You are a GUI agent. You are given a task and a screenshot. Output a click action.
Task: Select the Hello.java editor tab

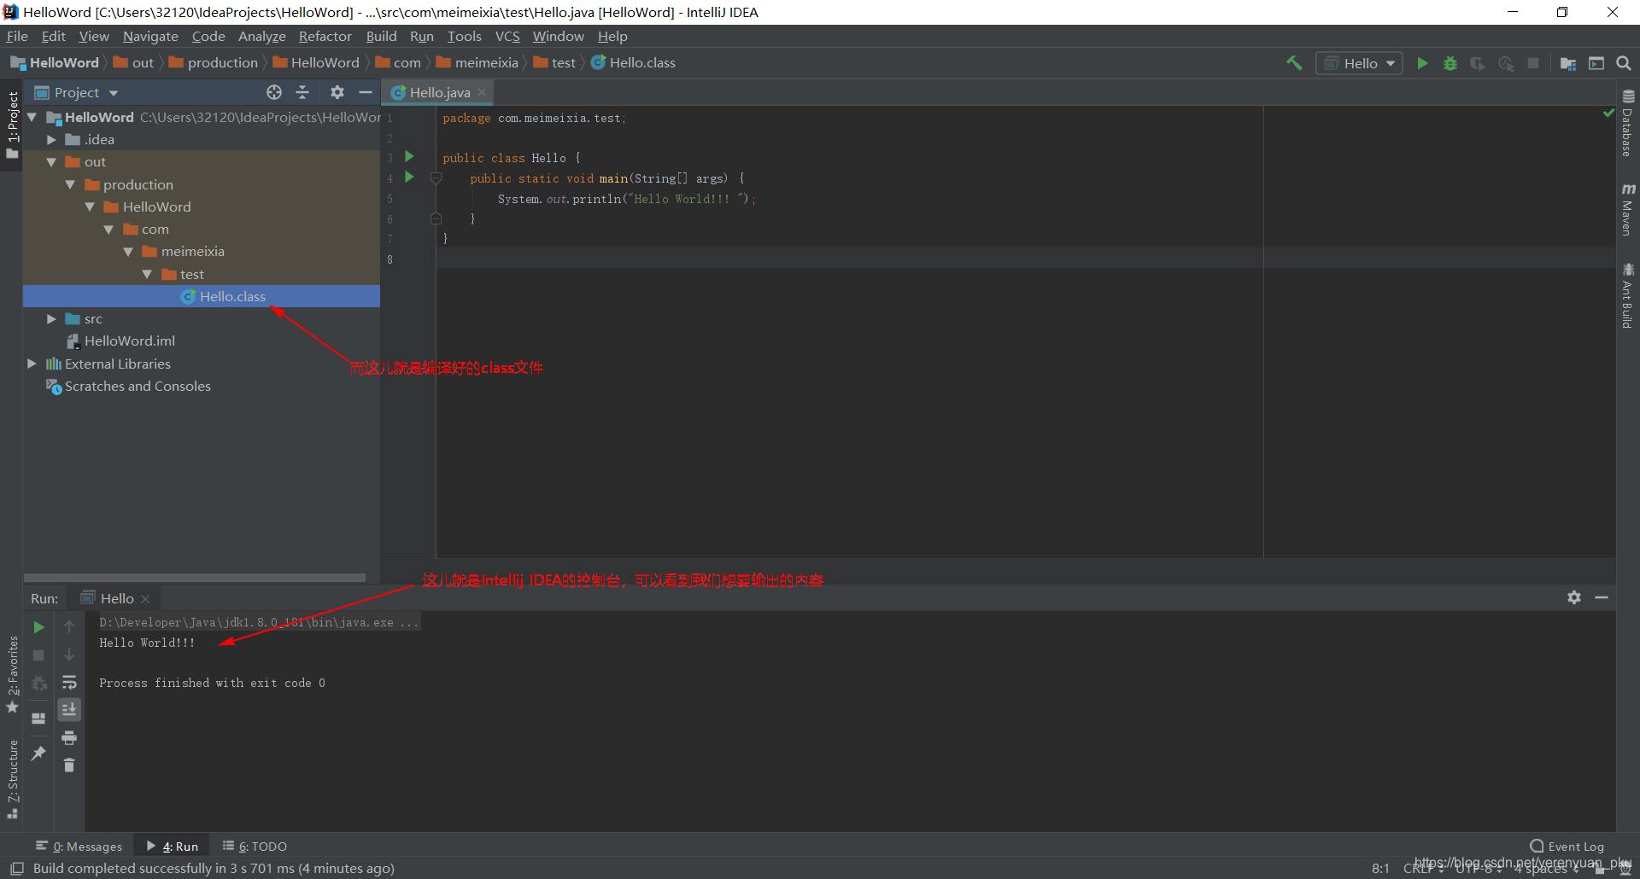tap(439, 92)
